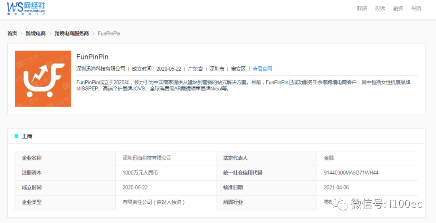Click the 1000万元人民币 registered capital value
The height and width of the screenshot is (223, 436).
140,173
